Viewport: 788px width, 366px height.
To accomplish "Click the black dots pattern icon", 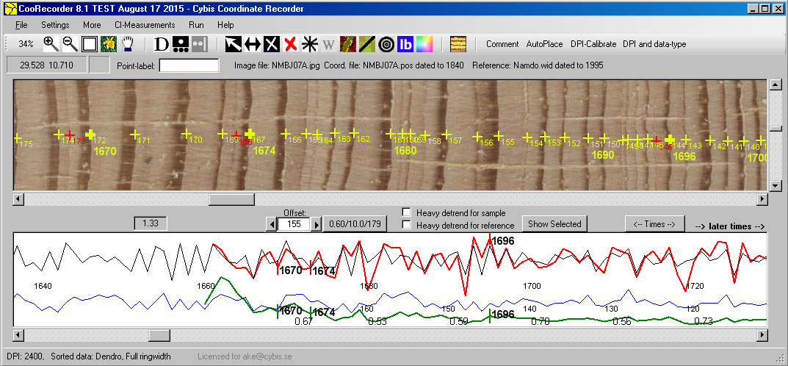I will [x=181, y=44].
